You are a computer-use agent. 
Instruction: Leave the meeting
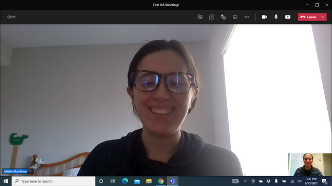[308, 17]
